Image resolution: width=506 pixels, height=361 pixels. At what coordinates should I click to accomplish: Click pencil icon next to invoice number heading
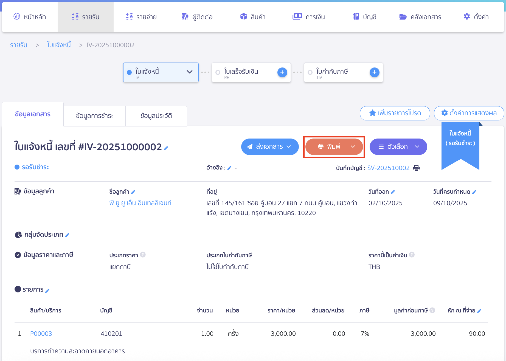[166, 148]
